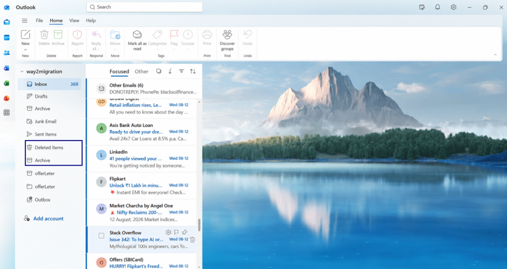Expand the New button dropdown arrow
507x269 pixels.
pos(25,49)
